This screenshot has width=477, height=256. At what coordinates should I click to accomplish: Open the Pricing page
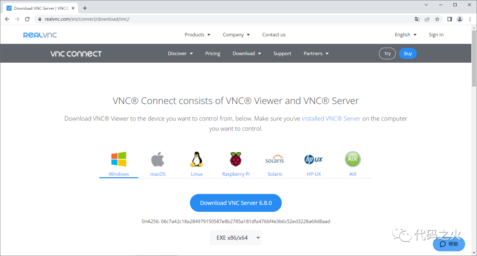pyautogui.click(x=212, y=53)
